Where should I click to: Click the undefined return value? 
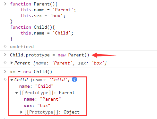tap(22, 46)
